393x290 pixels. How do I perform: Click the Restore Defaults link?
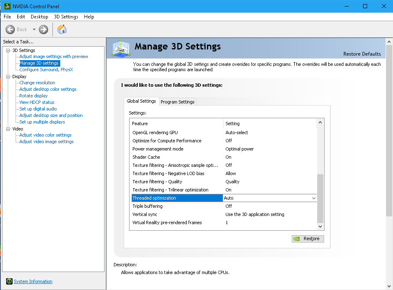click(x=362, y=54)
